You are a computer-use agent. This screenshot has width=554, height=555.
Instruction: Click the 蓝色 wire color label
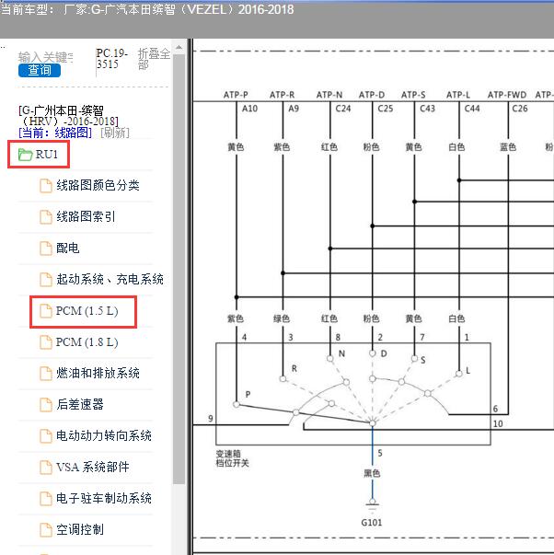[x=508, y=147]
